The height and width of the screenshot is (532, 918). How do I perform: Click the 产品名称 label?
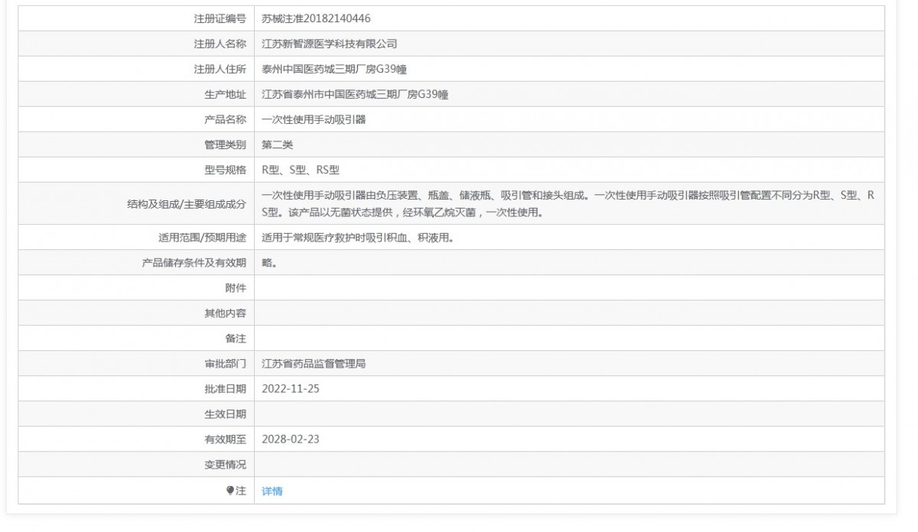(x=226, y=119)
